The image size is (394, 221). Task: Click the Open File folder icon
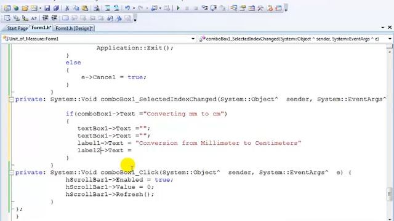click(25, 8)
